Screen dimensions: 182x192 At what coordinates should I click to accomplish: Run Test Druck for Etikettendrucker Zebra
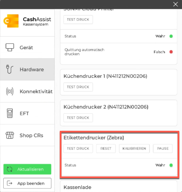point(78,148)
